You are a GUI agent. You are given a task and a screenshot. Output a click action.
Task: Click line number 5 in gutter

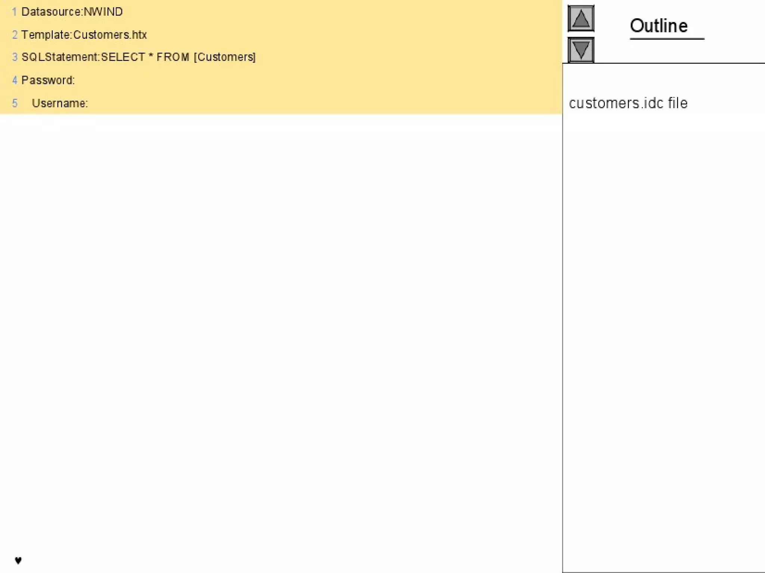click(x=15, y=103)
